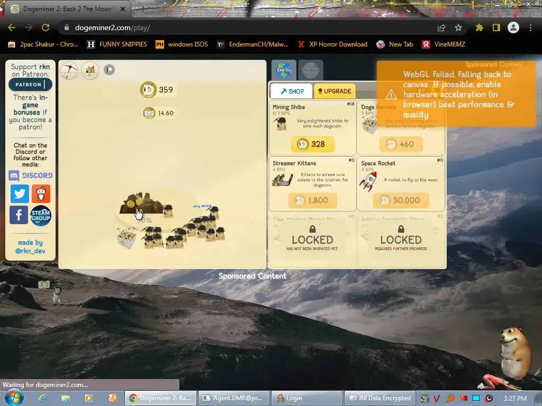Open the Patreon support button

click(30, 84)
